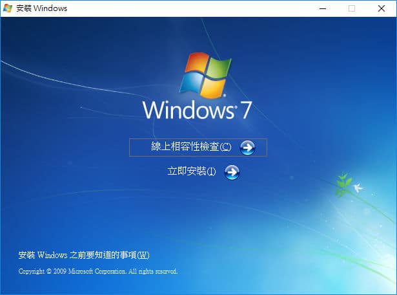
Task: Close the 安裝 Windows window
Action: click(x=382, y=8)
